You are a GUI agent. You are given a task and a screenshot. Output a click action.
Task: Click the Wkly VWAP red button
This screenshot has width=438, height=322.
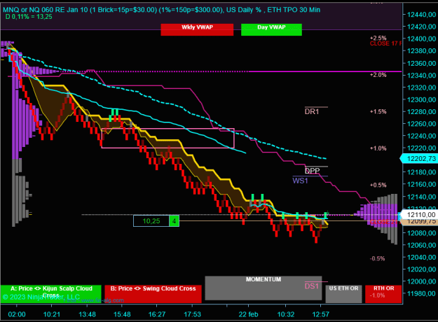point(197,29)
